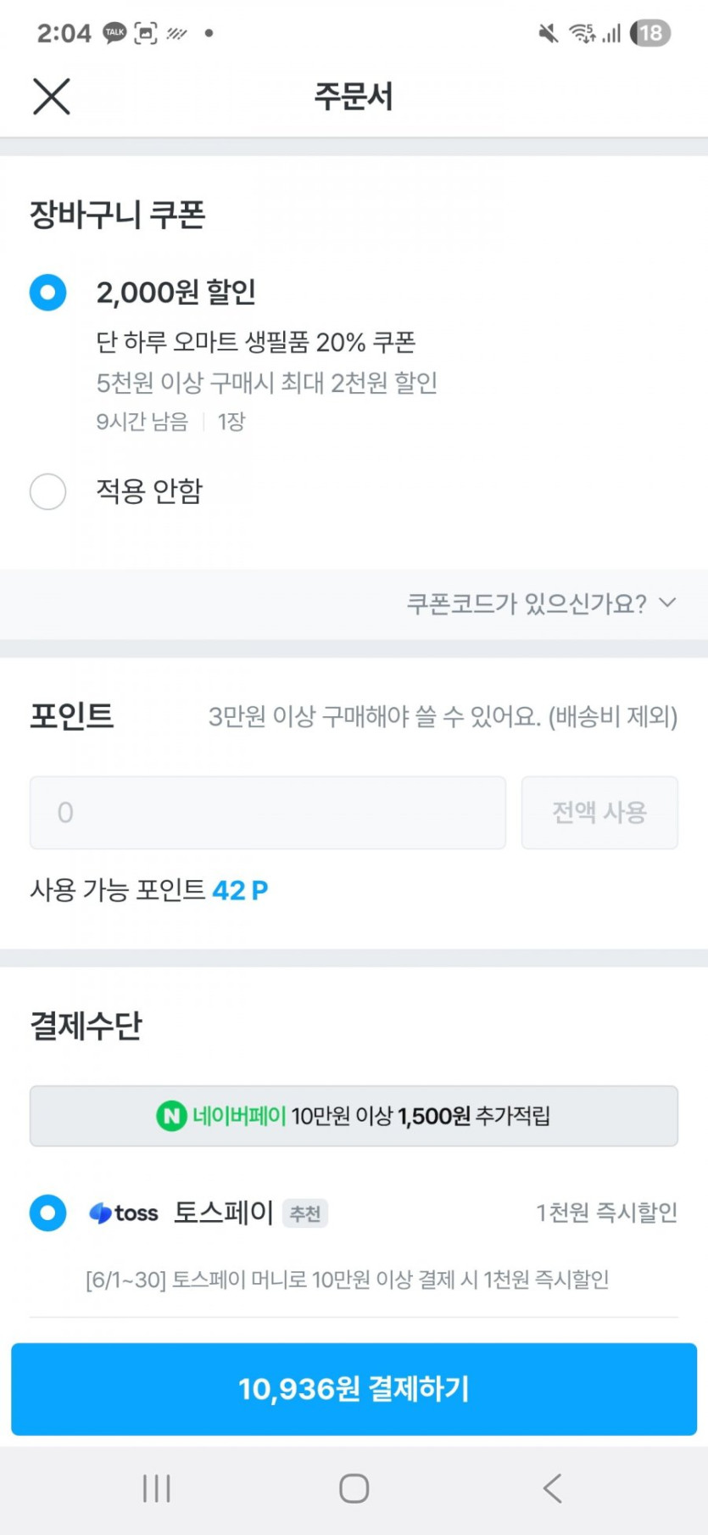Click the points amount input field

tap(267, 812)
